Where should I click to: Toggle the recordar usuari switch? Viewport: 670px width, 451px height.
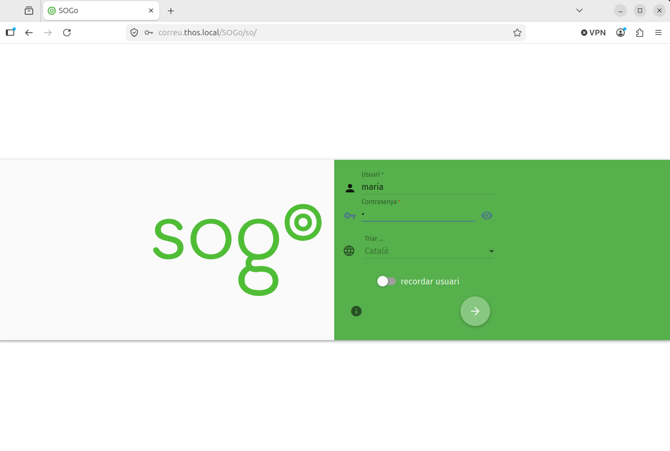click(x=387, y=281)
